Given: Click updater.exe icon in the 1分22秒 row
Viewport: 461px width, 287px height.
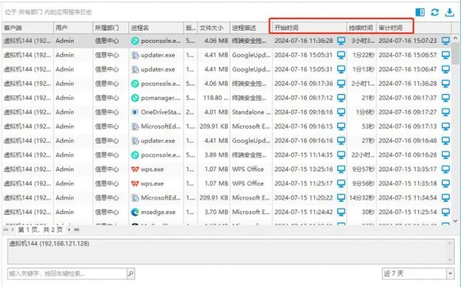Looking at the screenshot, I should [135, 55].
